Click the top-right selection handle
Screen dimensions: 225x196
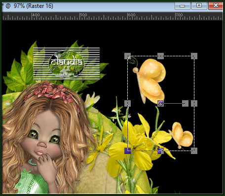[194, 56]
